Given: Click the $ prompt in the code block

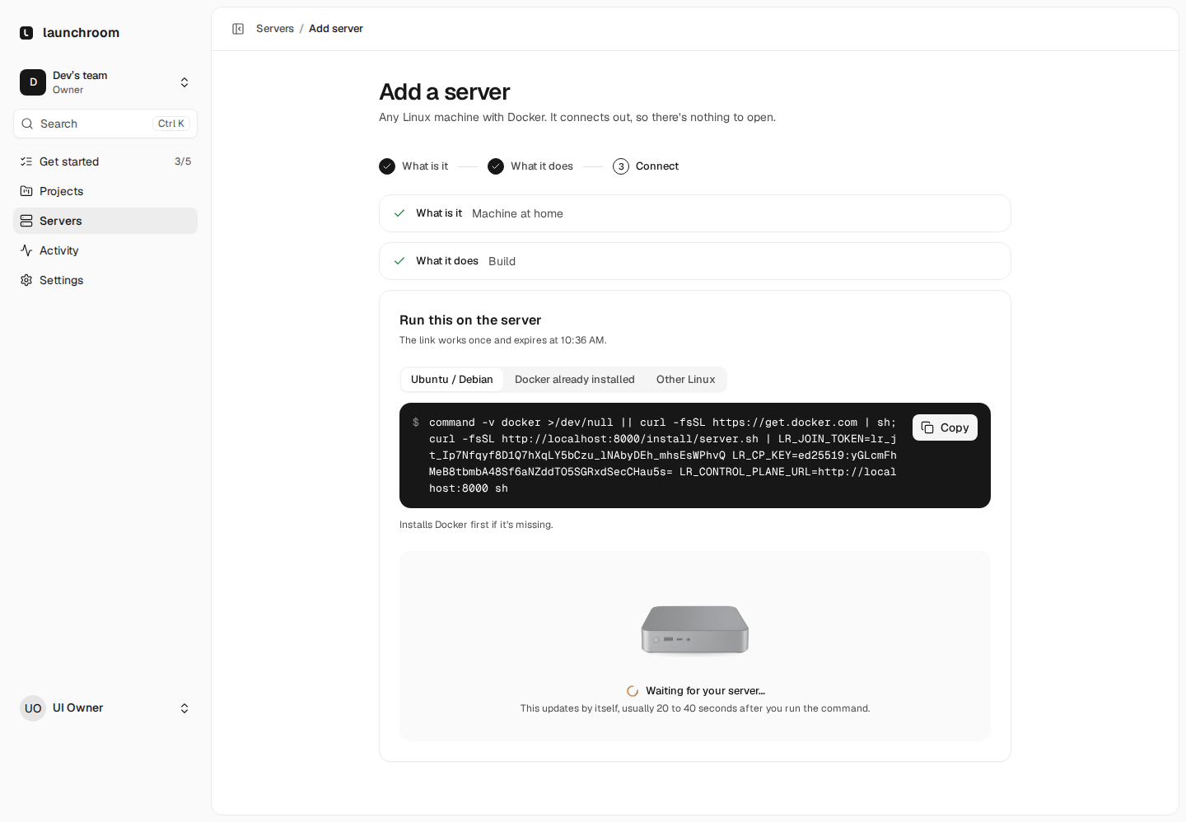Looking at the screenshot, I should (x=416, y=423).
